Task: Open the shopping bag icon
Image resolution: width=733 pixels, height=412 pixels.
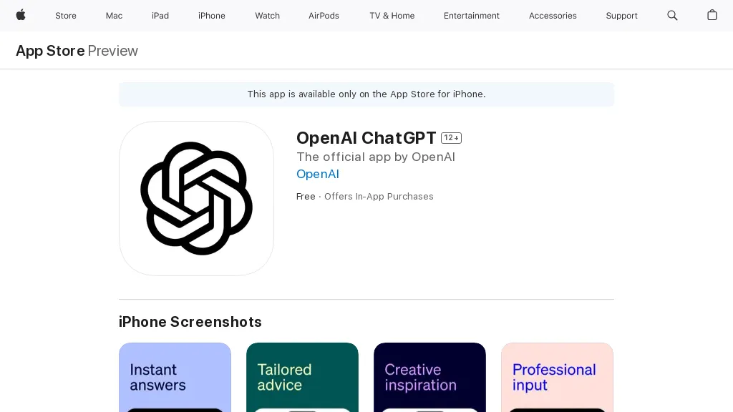Action: pos(712,15)
